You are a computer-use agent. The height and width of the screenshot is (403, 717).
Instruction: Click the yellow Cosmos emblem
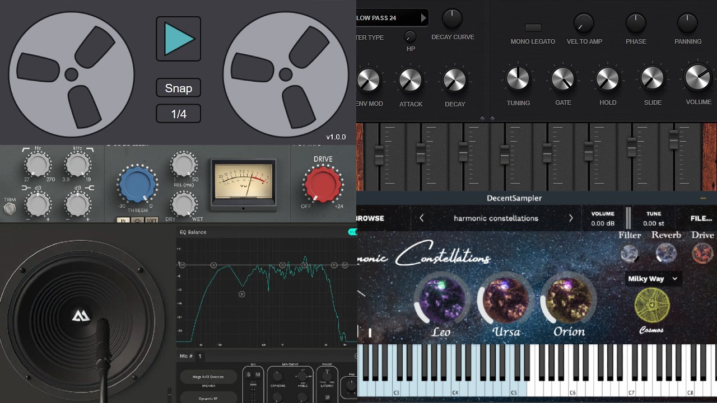(652, 306)
